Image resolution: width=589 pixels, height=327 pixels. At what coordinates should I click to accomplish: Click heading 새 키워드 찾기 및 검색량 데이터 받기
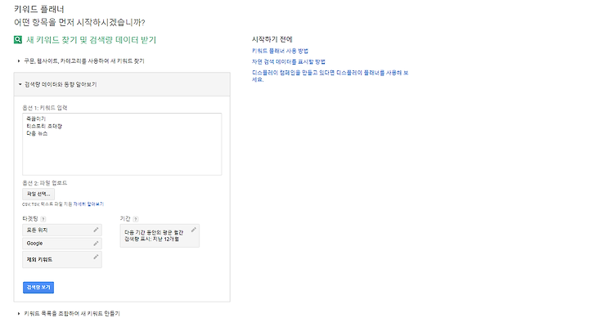click(92, 40)
